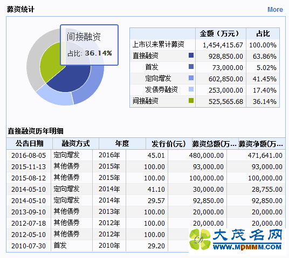Screen dimensions: 289x258
Task: Sort by 年度 column header
Action: 122,143
